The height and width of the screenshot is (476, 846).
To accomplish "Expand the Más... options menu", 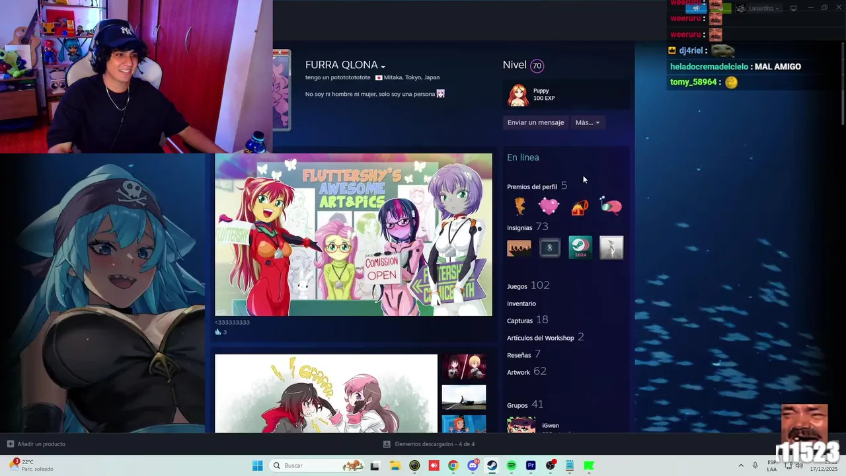I will click(x=588, y=122).
